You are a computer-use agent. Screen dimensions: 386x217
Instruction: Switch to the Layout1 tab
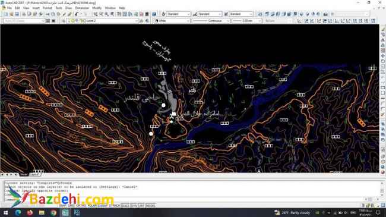tap(34, 175)
